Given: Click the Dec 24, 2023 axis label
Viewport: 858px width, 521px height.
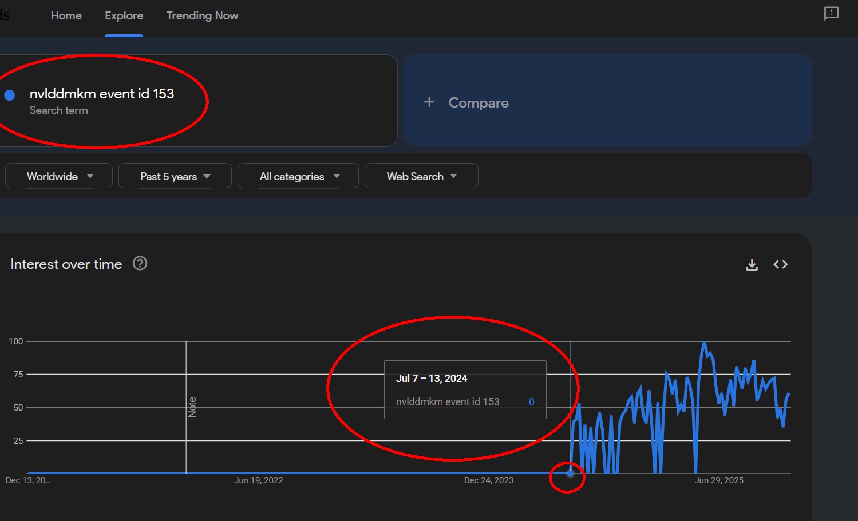Looking at the screenshot, I should click(489, 480).
